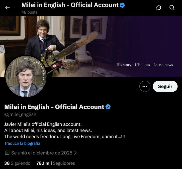
Task: Open Grok via the slashed-circle icon
Action: coord(159,8)
